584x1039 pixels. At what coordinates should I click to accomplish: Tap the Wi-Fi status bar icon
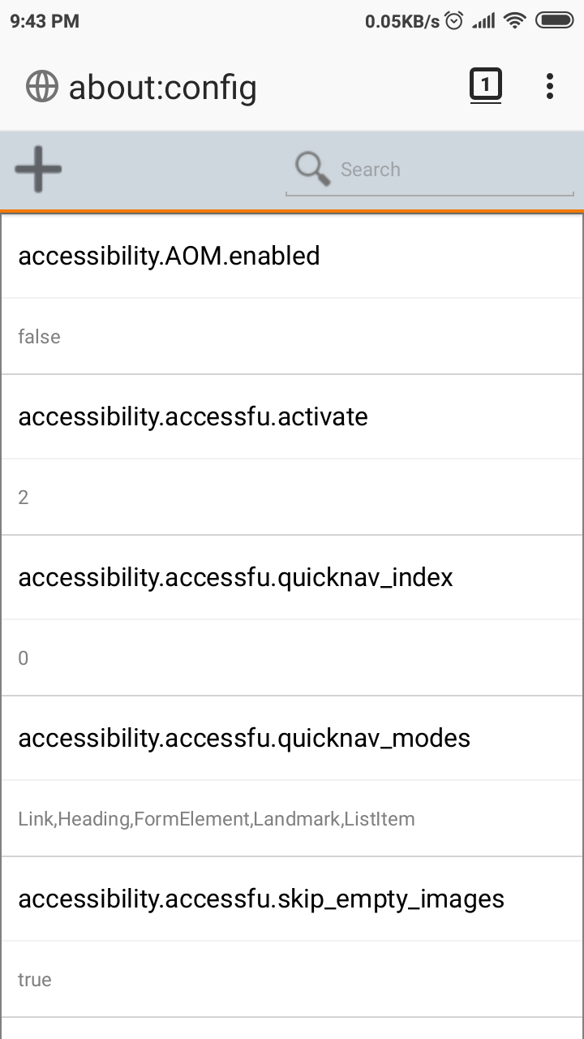514,21
